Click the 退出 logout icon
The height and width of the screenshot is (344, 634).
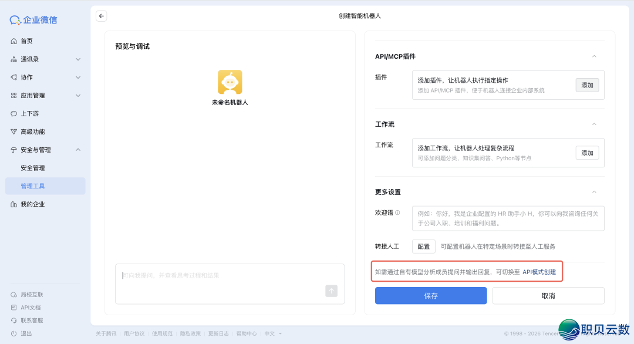(x=13, y=333)
